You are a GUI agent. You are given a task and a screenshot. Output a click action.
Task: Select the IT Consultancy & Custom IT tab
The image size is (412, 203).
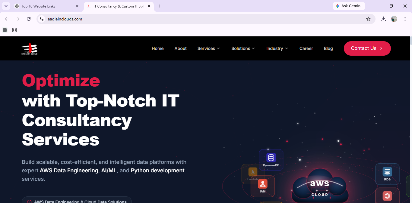[x=118, y=6]
